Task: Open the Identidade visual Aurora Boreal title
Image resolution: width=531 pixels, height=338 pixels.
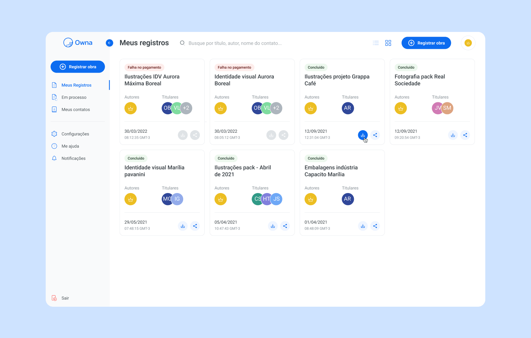Action: tap(244, 80)
